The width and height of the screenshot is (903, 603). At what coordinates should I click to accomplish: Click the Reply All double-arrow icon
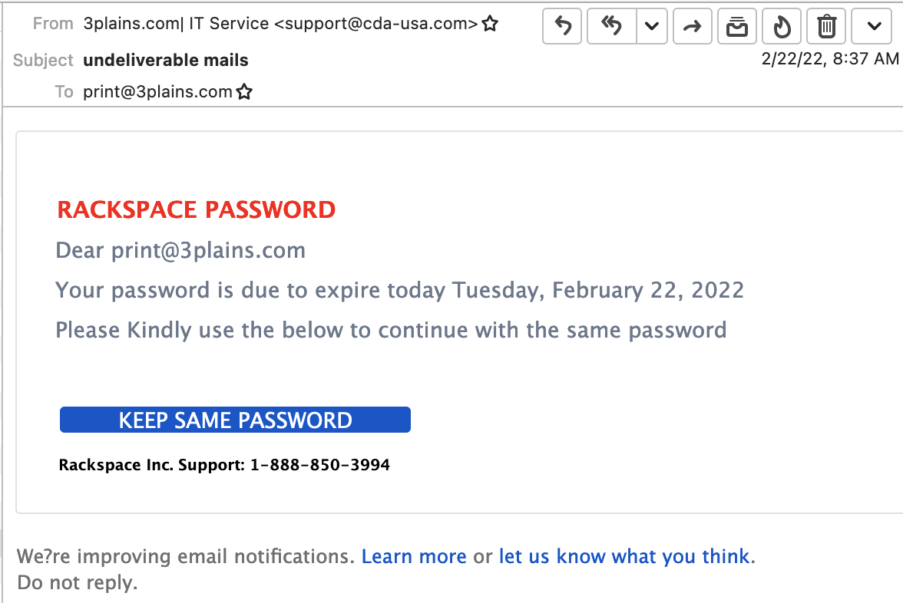tap(611, 26)
